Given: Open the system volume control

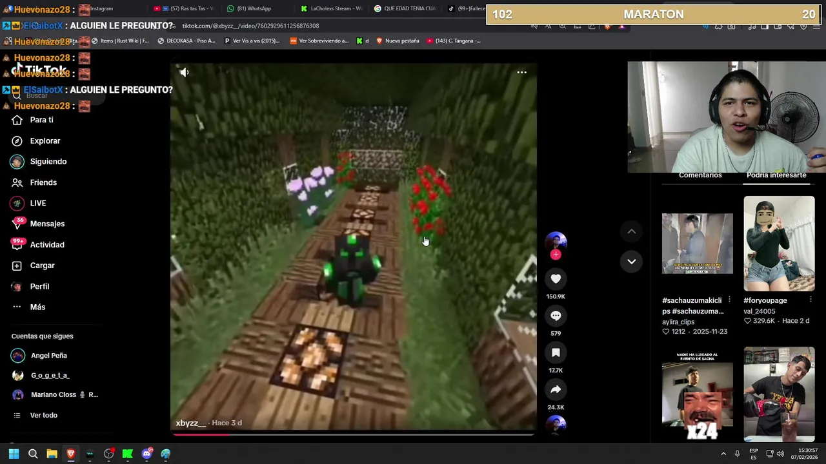Looking at the screenshot, I should [780, 454].
